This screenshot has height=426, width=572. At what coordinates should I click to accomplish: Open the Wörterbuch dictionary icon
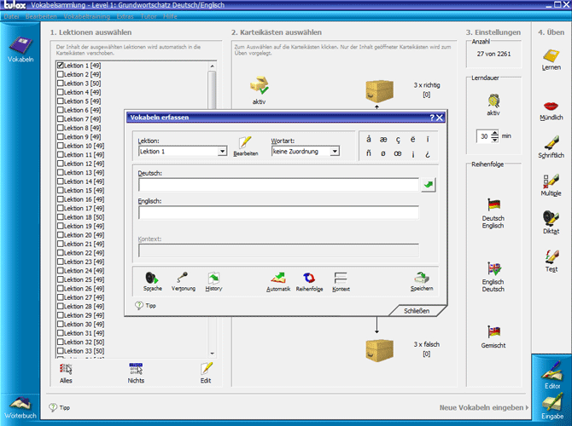coord(20,408)
